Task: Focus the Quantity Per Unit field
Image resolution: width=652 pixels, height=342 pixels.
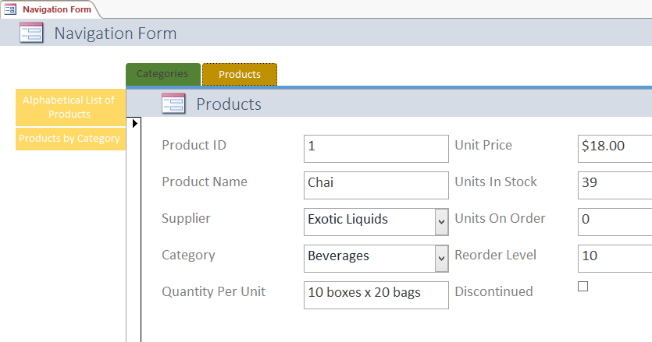Action: tap(376, 295)
